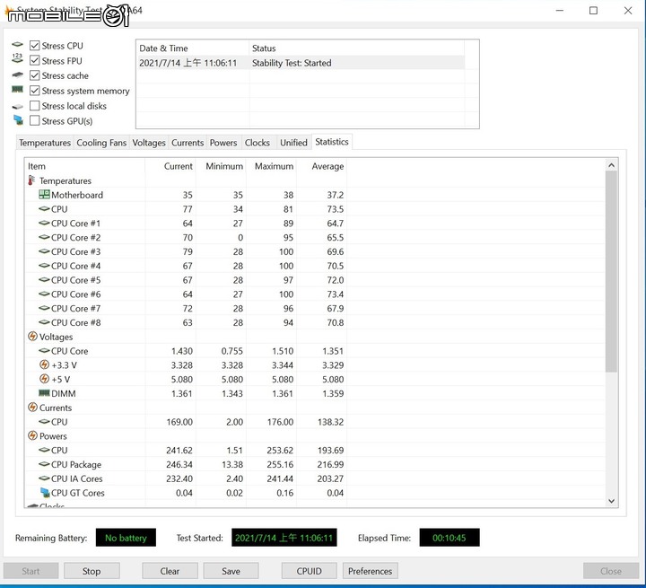Viewport: 646px width, 588px height.
Task: Click the lightning icon for +5 V
Action: click(x=44, y=379)
